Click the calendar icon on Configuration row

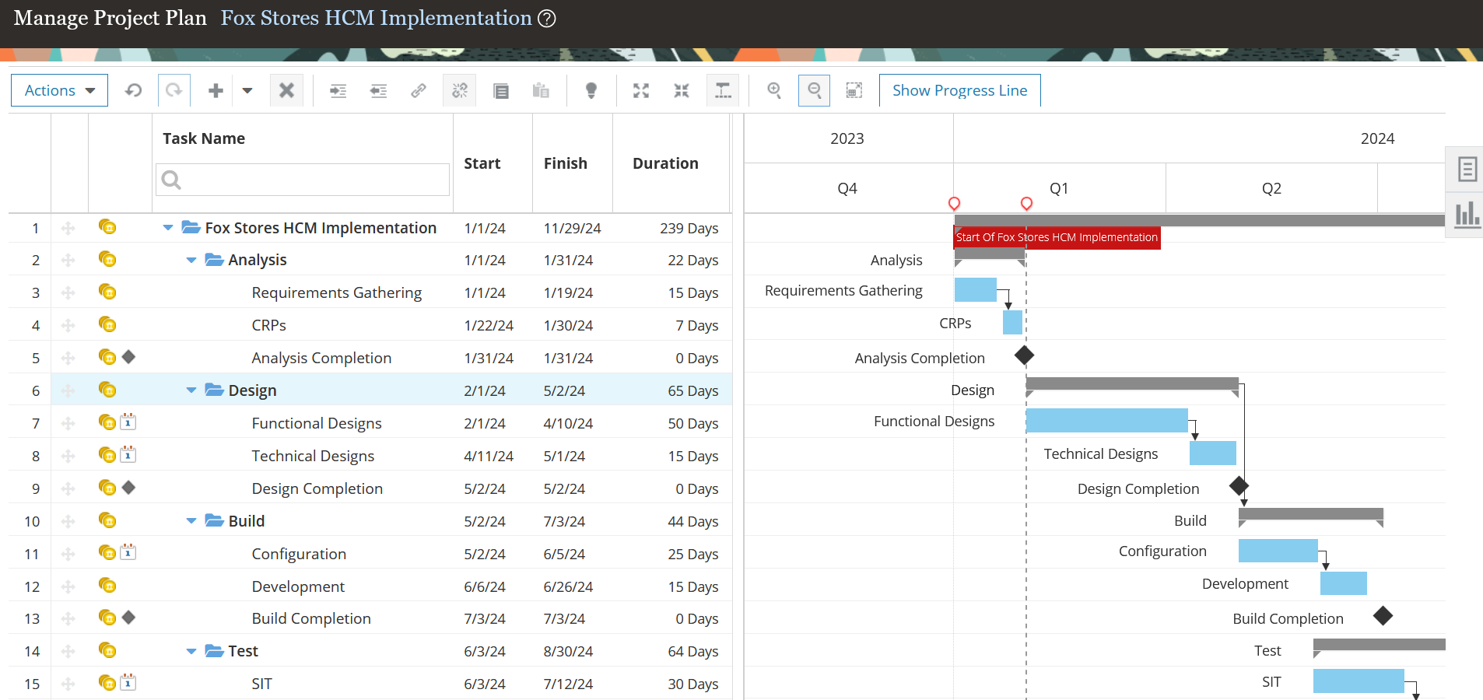click(x=128, y=551)
